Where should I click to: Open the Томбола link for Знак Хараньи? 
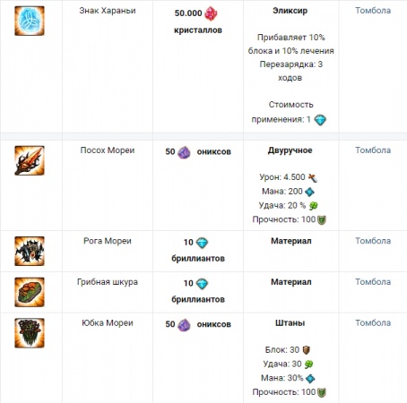click(373, 11)
